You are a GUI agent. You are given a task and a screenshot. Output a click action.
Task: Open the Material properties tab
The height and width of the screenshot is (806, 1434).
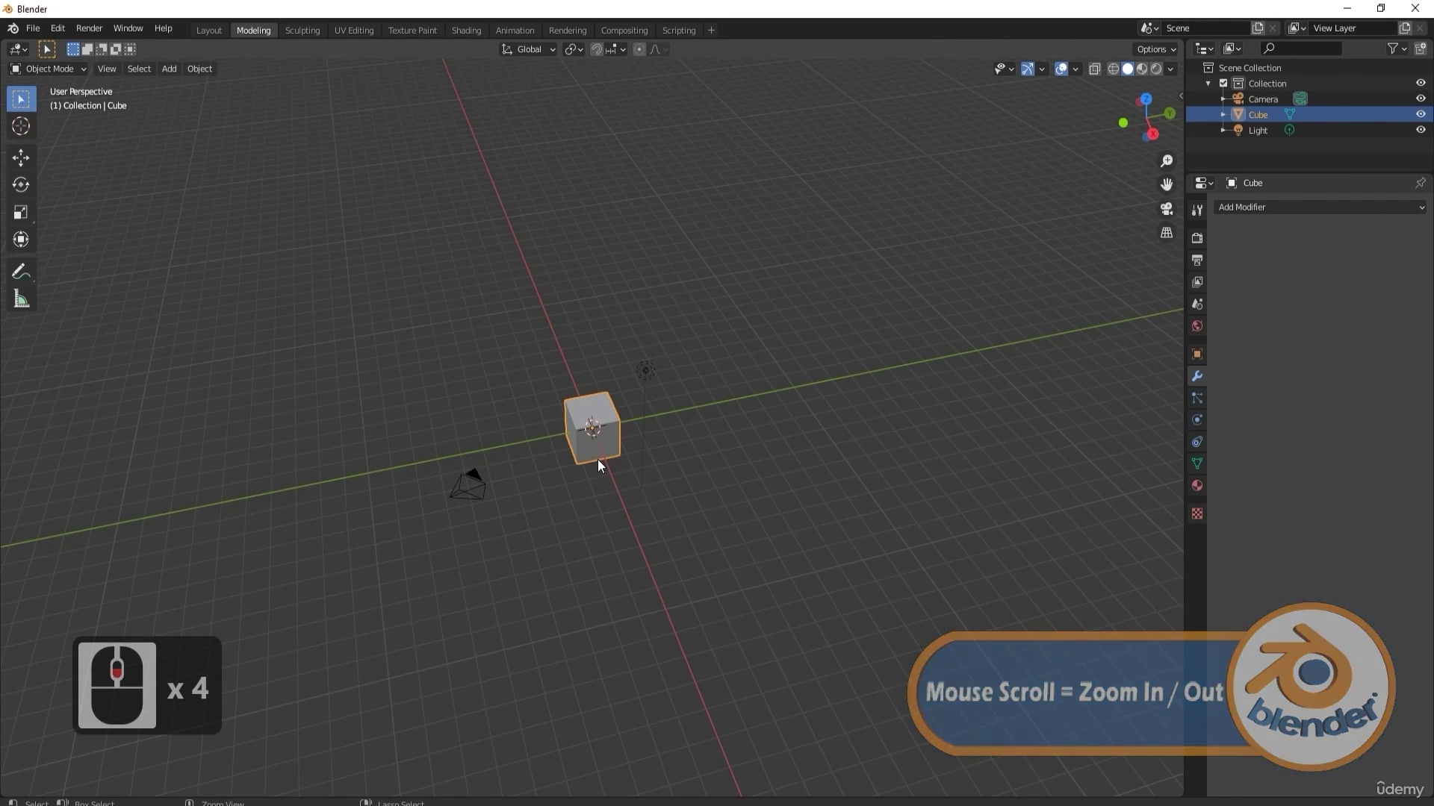[1197, 486]
